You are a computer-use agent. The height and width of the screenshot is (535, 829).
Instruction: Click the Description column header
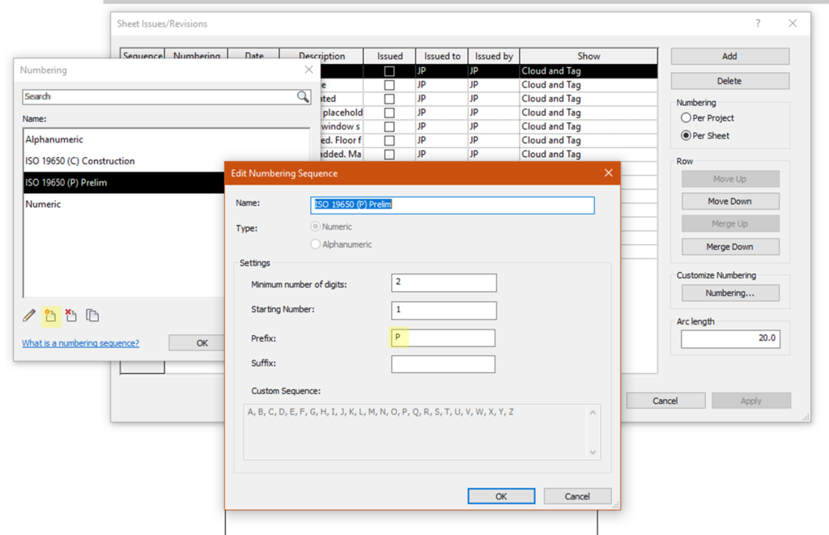pos(321,56)
